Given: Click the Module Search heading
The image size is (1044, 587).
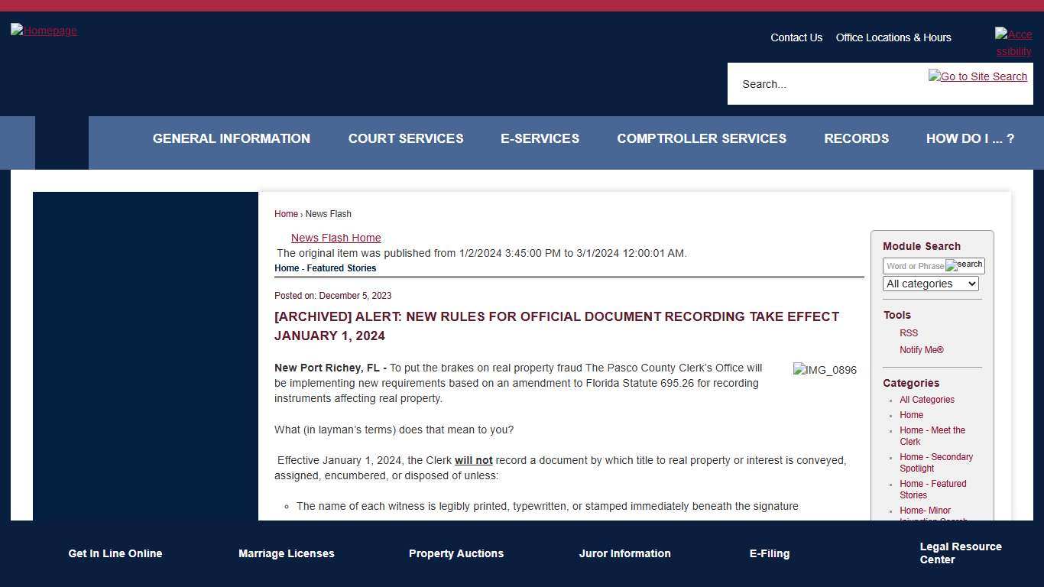Looking at the screenshot, I should [x=922, y=246].
